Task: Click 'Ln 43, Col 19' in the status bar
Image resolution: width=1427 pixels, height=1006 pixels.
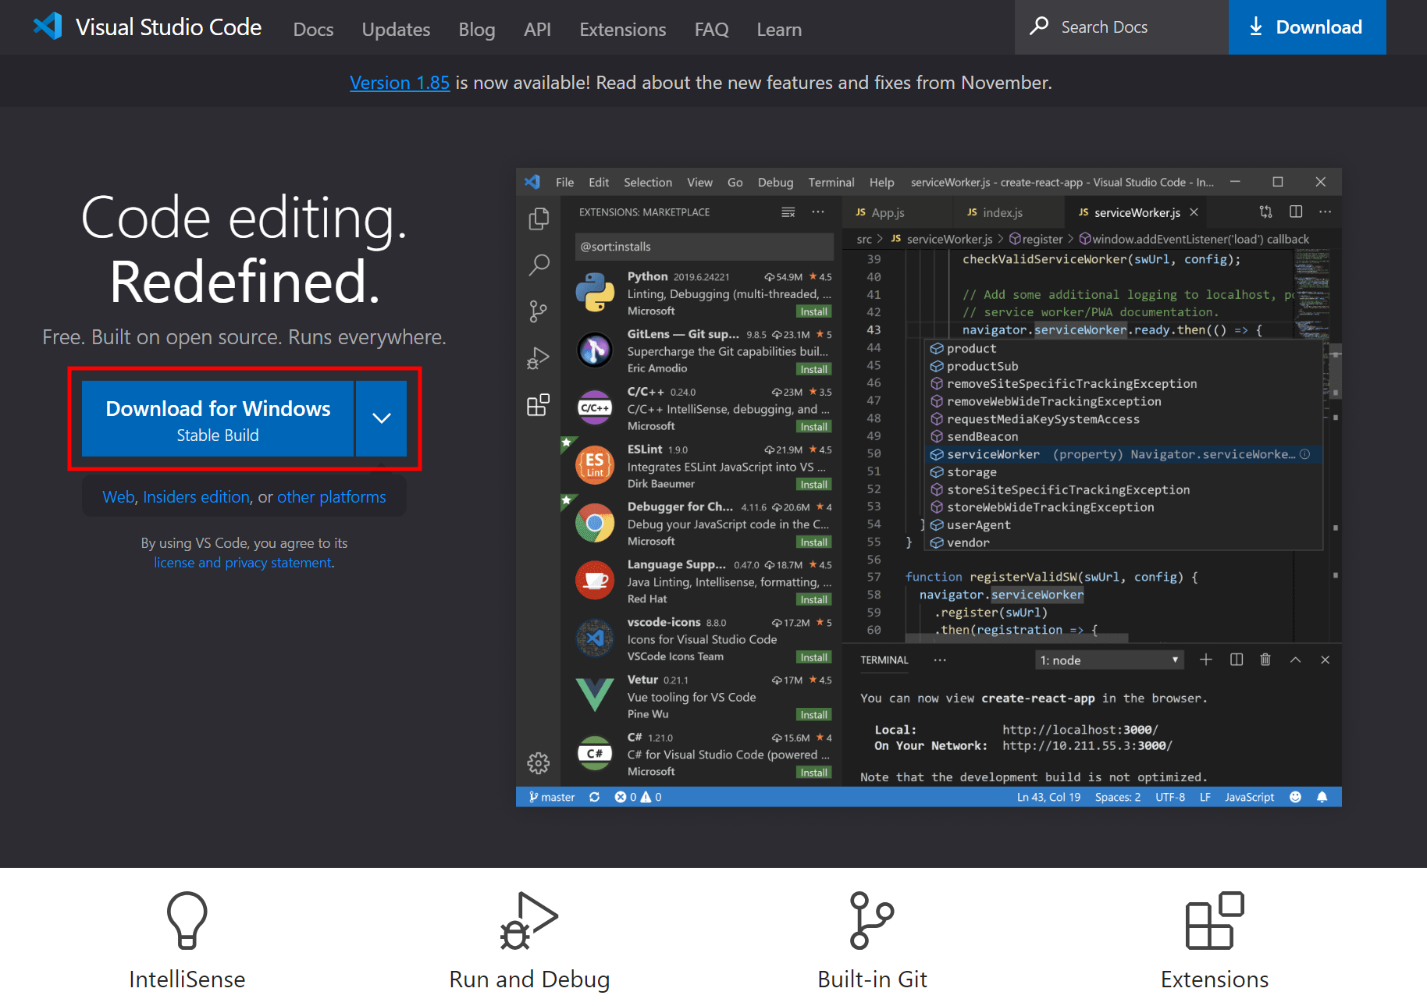Action: [1048, 797]
